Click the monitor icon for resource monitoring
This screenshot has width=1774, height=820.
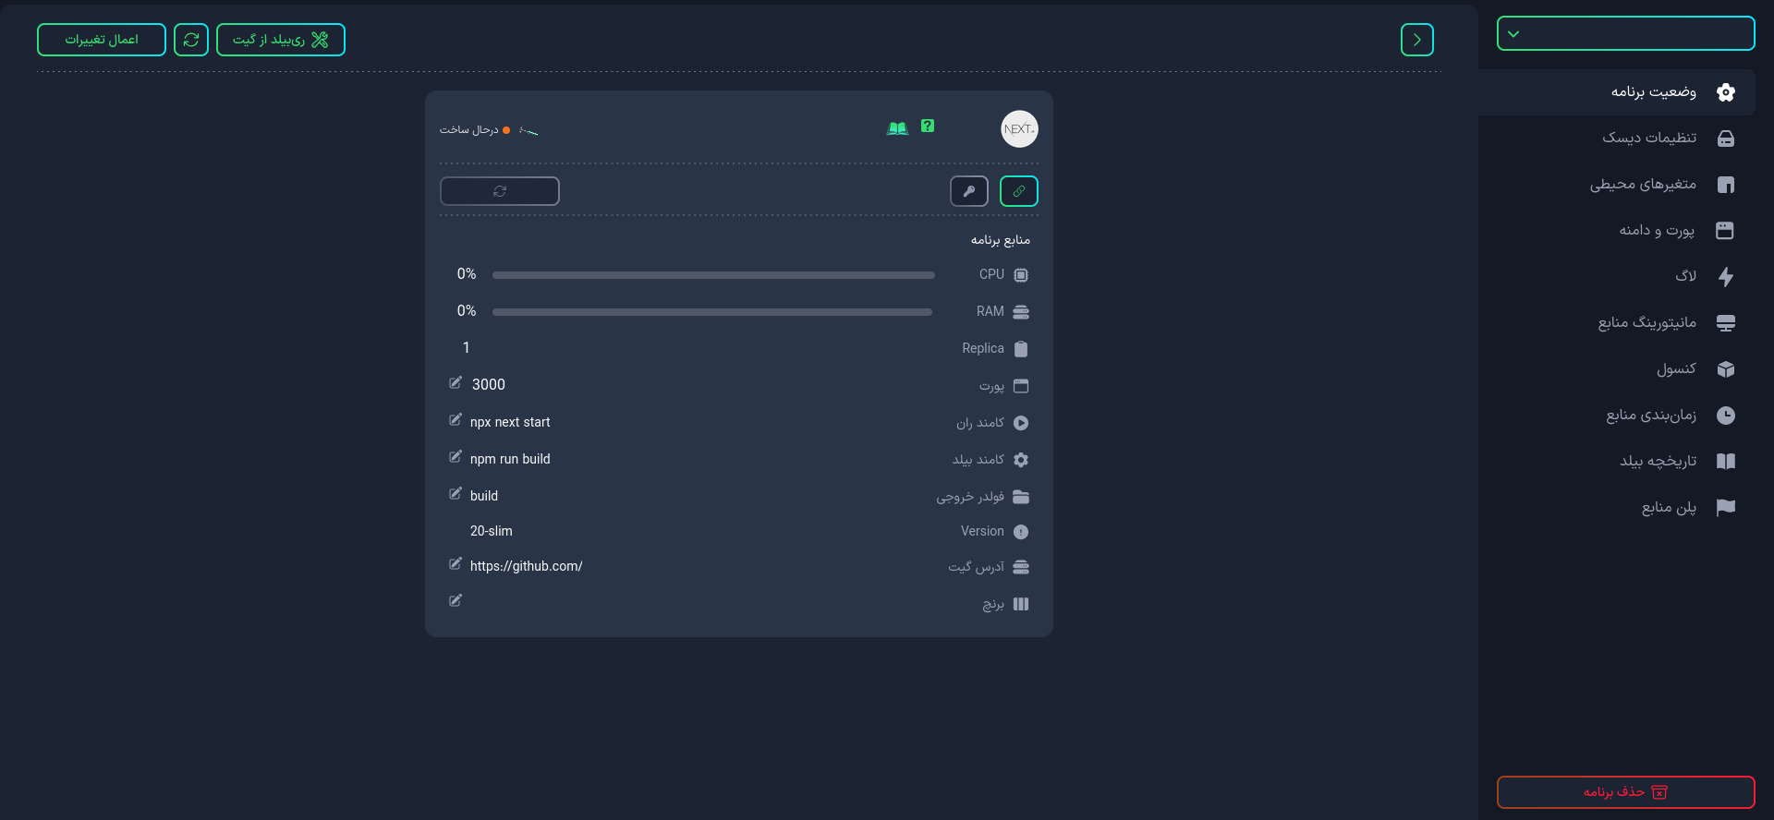[x=1725, y=323]
